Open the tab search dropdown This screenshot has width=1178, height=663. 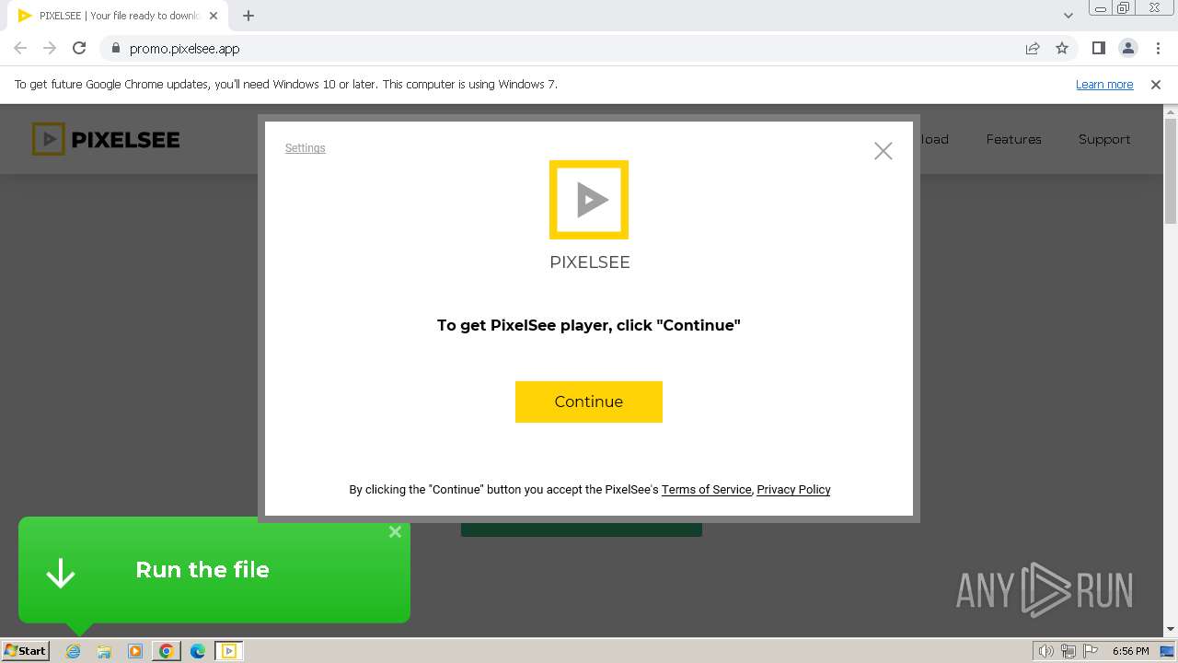tap(1068, 16)
